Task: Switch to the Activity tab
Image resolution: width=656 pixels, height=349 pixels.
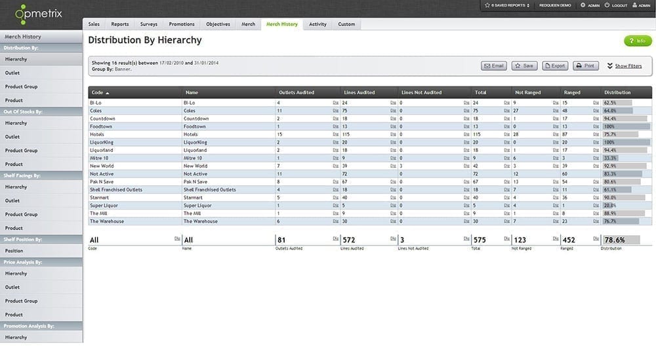Action: (318, 24)
